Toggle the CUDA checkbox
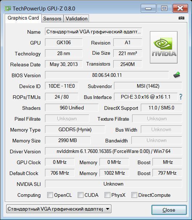This screenshot has height=220, width=192. [81, 195]
